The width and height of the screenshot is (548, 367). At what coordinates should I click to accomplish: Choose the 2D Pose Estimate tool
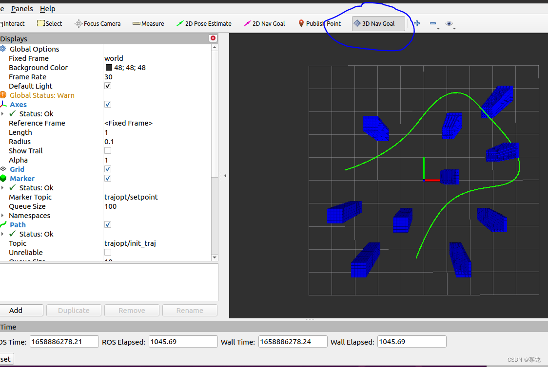coord(204,23)
